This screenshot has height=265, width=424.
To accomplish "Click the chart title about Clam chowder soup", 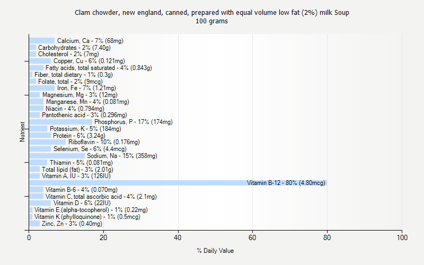I will [x=211, y=13].
